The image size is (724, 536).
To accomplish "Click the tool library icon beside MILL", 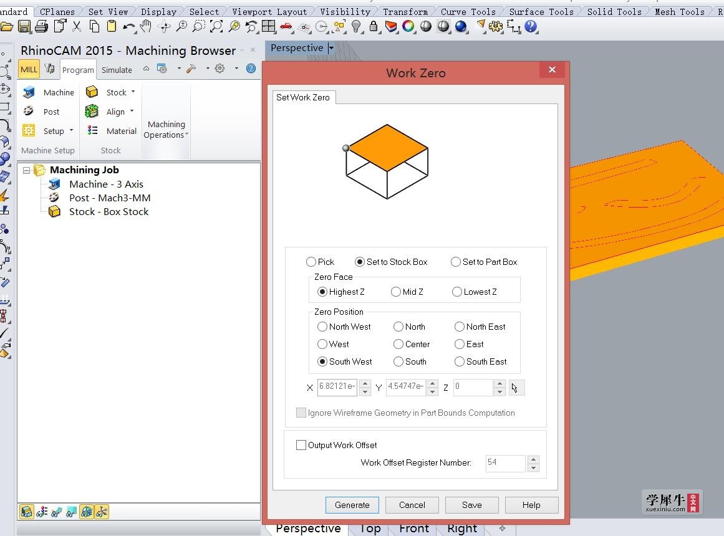I will tap(49, 69).
